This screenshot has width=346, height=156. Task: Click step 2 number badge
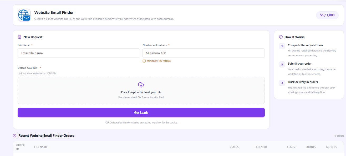point(282,65)
